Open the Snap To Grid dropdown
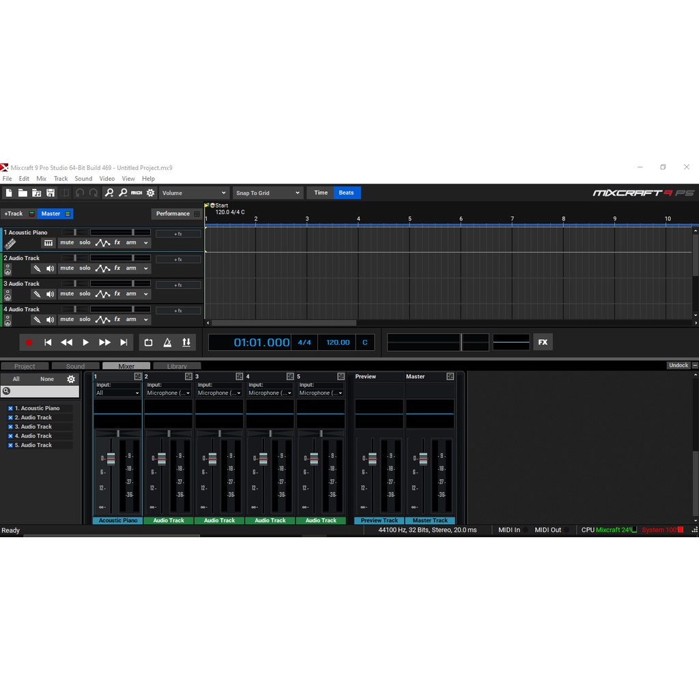Image resolution: width=699 pixels, height=699 pixels. coord(268,193)
